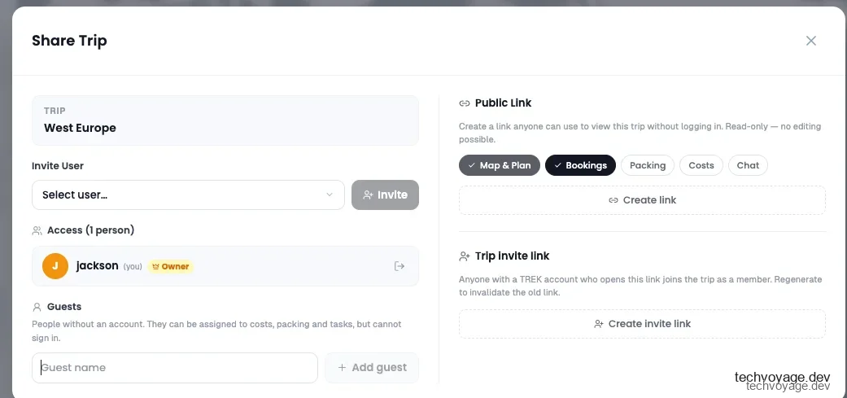This screenshot has width=847, height=398.
Task: Click the Invite button
Action: 385,195
